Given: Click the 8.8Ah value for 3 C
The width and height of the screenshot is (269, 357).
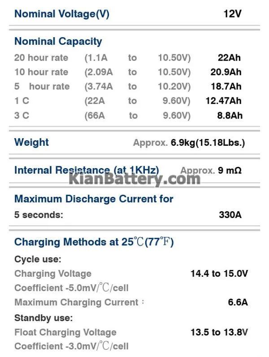Looking at the screenshot, I should coord(230,115).
